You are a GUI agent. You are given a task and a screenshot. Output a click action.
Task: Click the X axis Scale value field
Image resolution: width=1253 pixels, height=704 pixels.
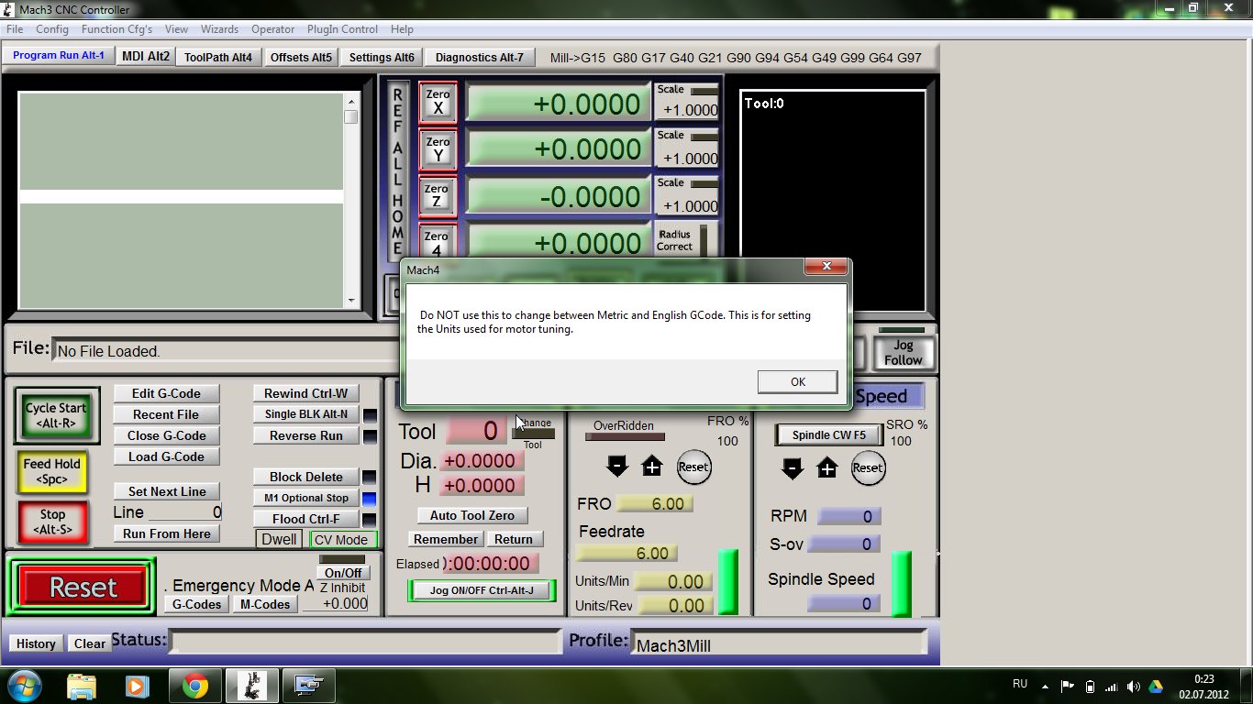coord(689,110)
